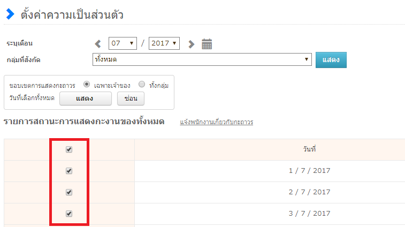
Task: Click the grey แสดง button for all dates
Action: [x=85, y=99]
